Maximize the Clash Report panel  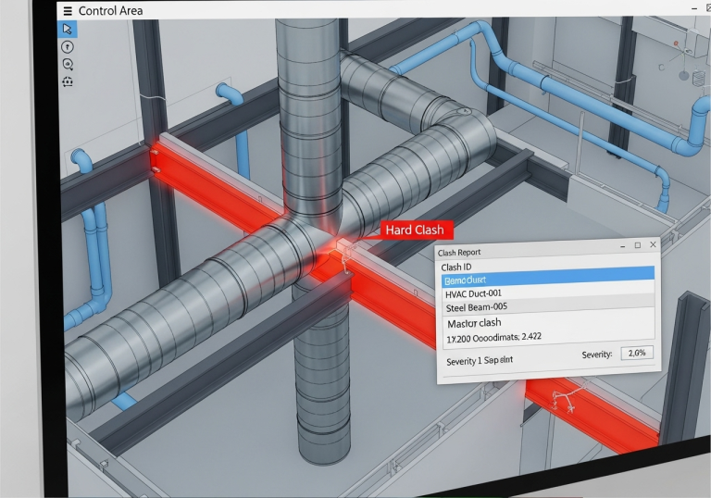(638, 245)
